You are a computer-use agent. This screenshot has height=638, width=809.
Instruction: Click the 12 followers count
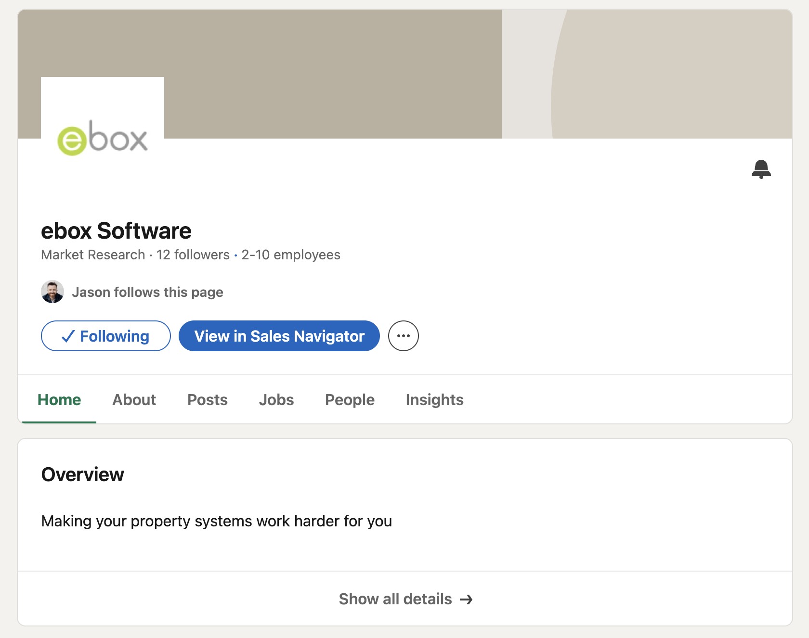pos(192,255)
